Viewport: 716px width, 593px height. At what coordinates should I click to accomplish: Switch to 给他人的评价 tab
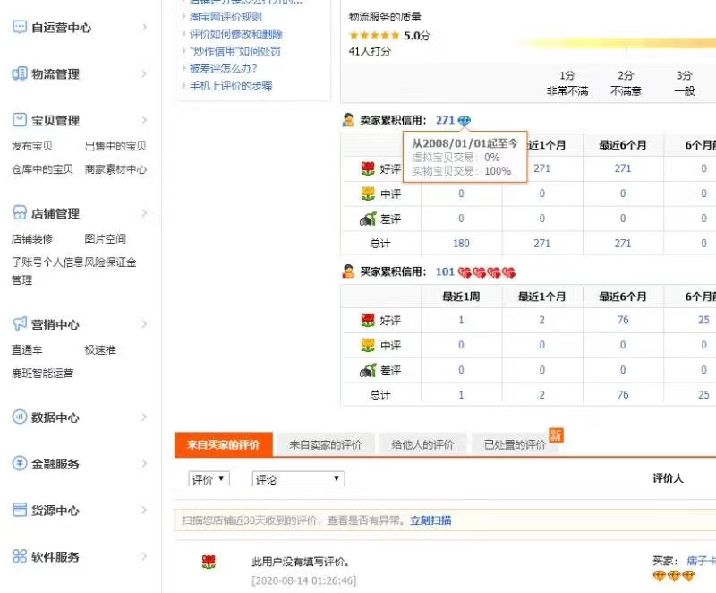click(422, 444)
